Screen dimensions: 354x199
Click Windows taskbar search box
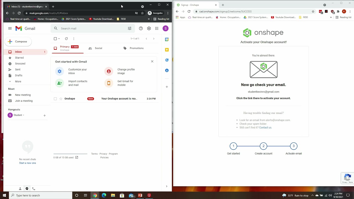(40, 195)
